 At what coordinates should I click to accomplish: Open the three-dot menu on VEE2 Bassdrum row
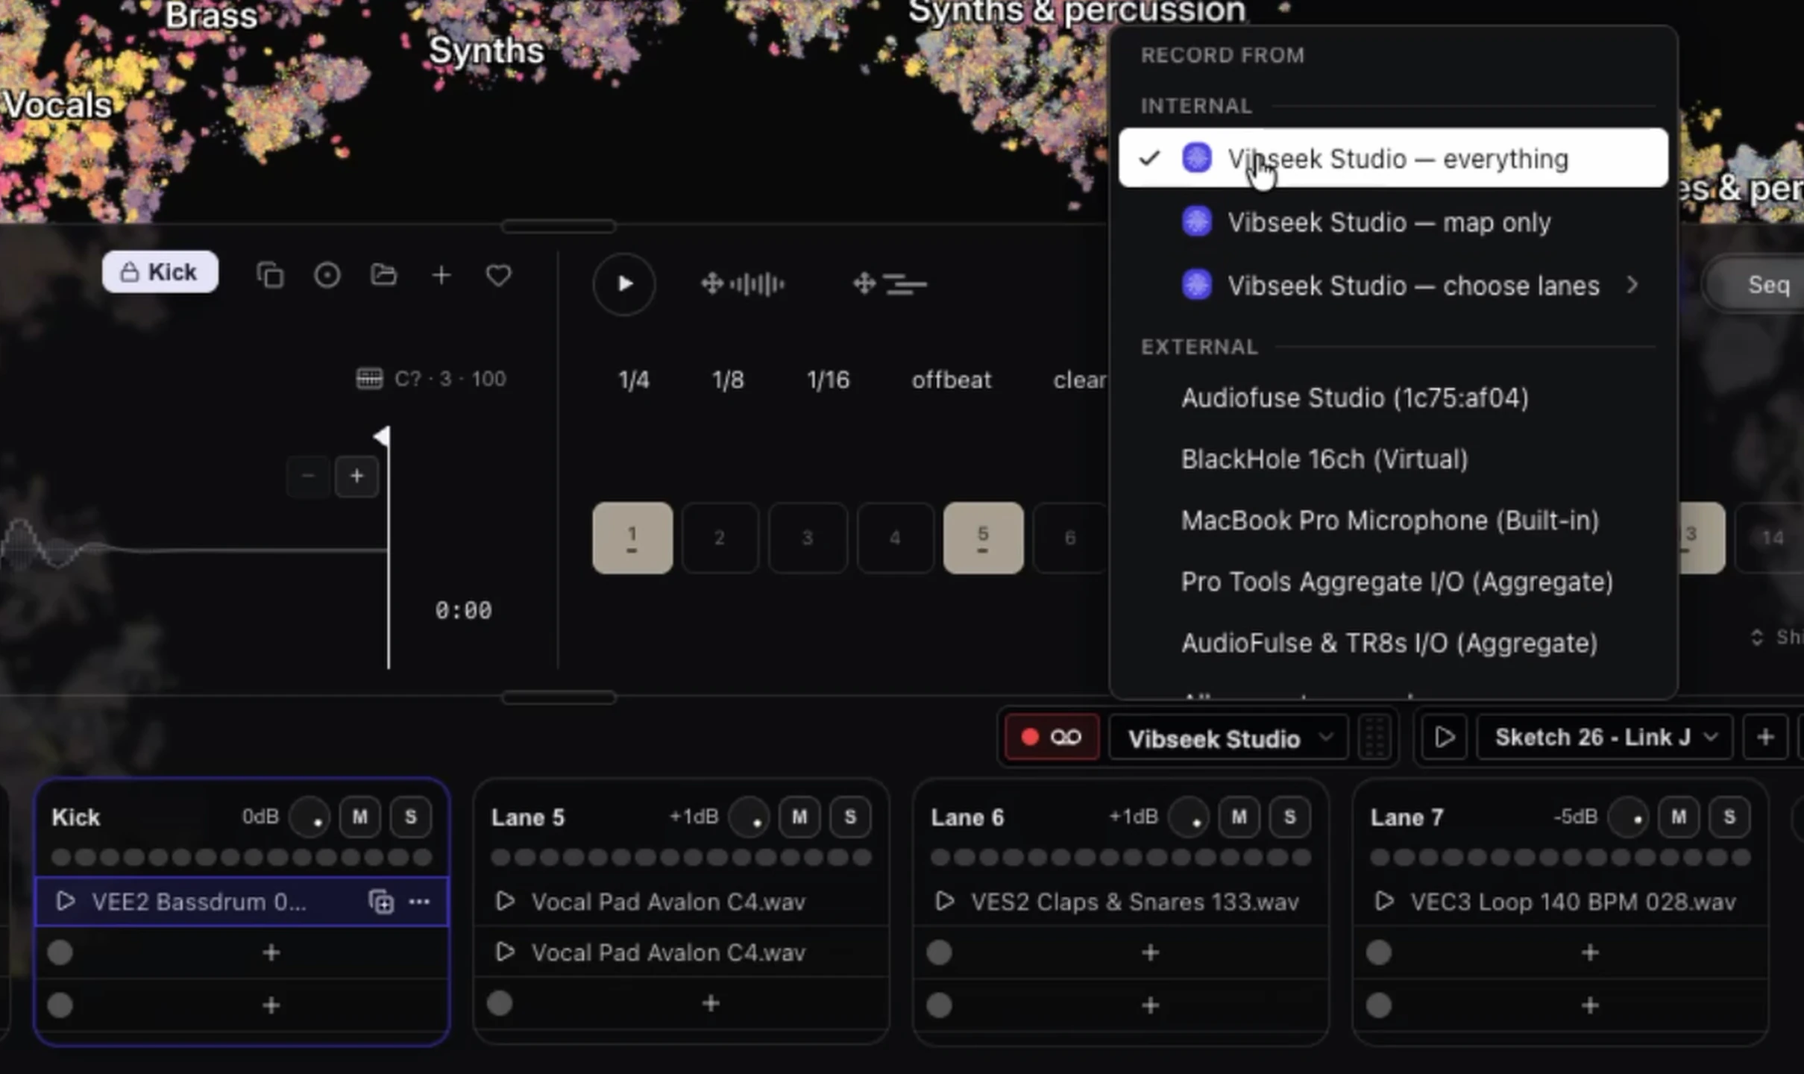click(x=419, y=902)
